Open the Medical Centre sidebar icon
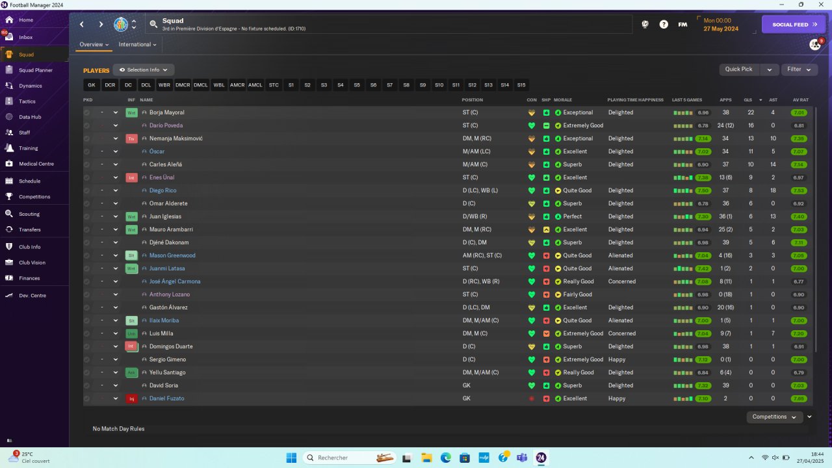Viewport: 832px width, 468px height. 9,164
